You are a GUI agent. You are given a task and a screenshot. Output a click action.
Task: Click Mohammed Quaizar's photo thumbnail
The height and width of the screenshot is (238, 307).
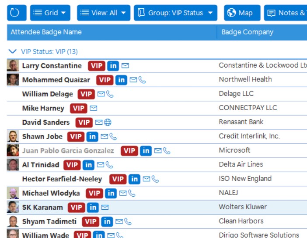[x=13, y=80]
